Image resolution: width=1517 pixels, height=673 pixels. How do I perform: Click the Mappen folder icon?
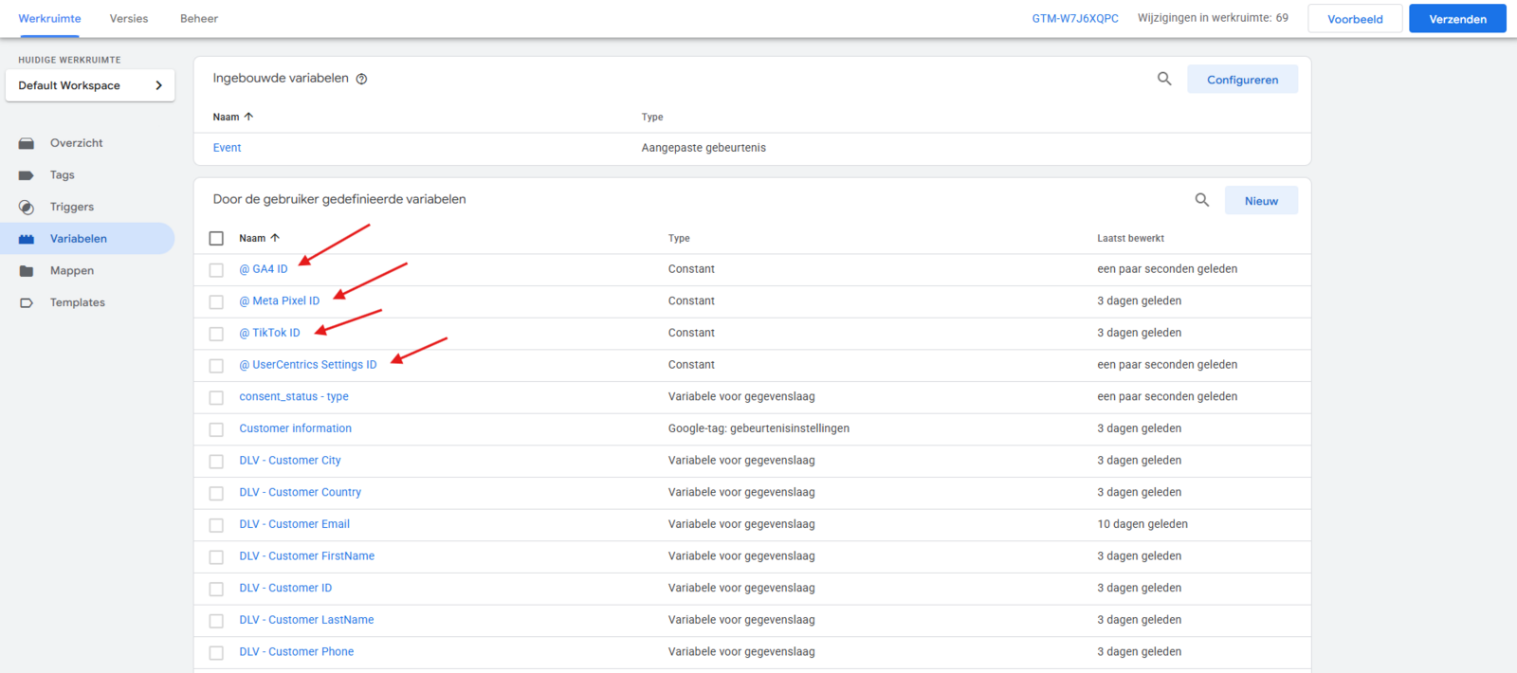[27, 271]
